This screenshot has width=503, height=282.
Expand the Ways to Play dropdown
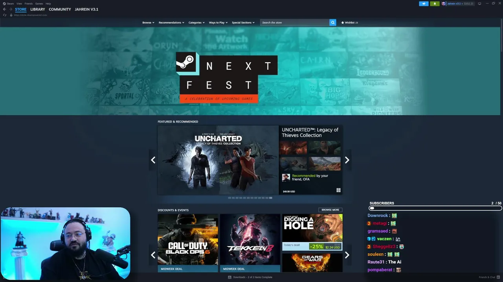[218, 22]
